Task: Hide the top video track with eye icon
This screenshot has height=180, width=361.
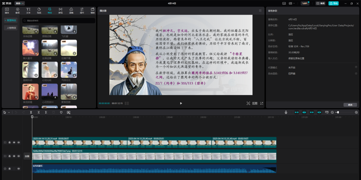Action: (14, 142)
